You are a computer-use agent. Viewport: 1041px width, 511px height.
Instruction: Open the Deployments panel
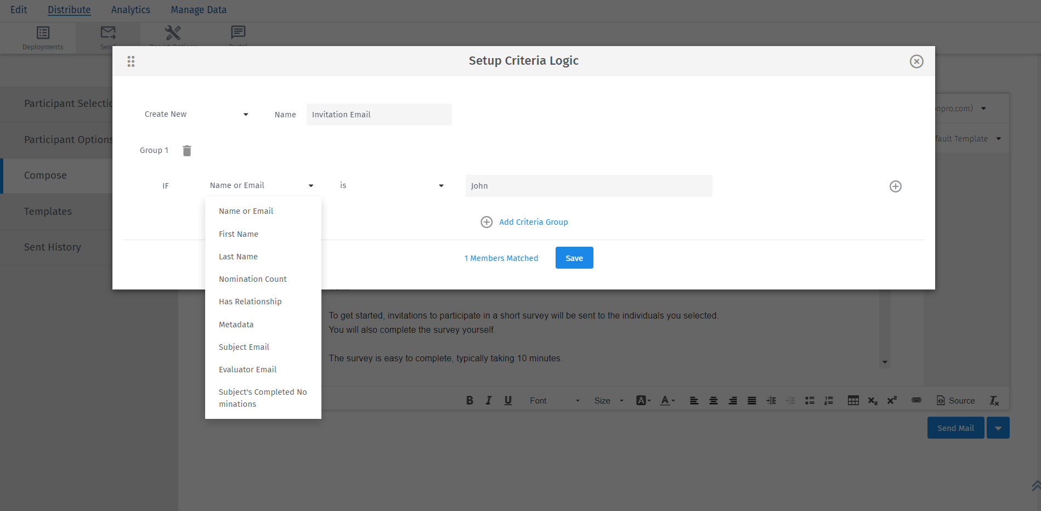[x=42, y=37]
